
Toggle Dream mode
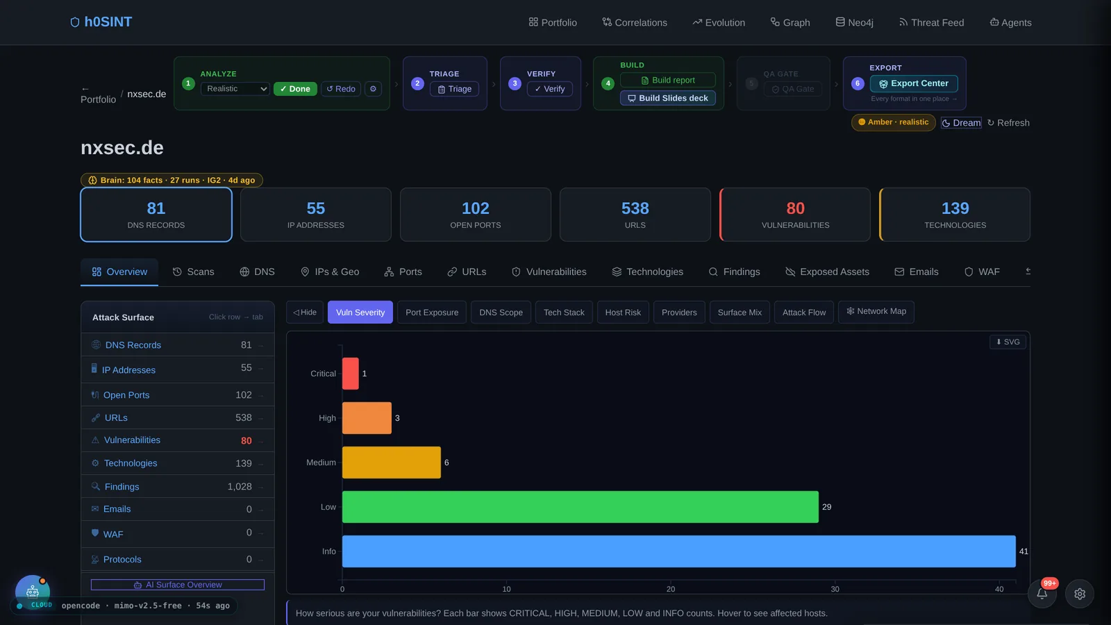pos(961,123)
